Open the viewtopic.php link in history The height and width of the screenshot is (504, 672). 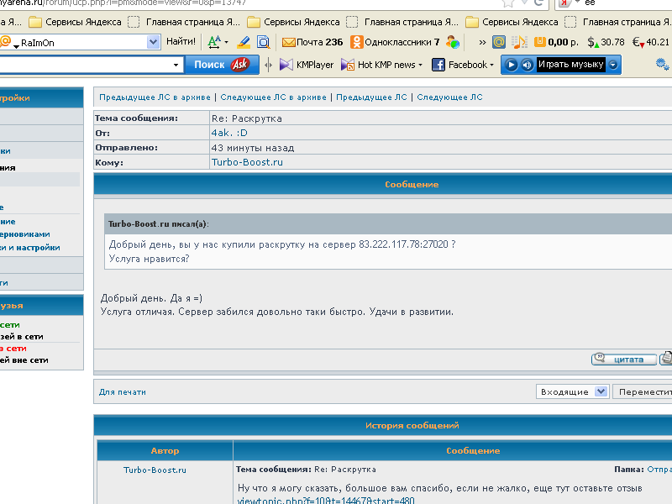click(326, 500)
